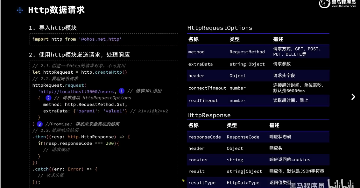The image size is (360, 188).
Task: Click the '响应状态码' description
Action: point(280,137)
